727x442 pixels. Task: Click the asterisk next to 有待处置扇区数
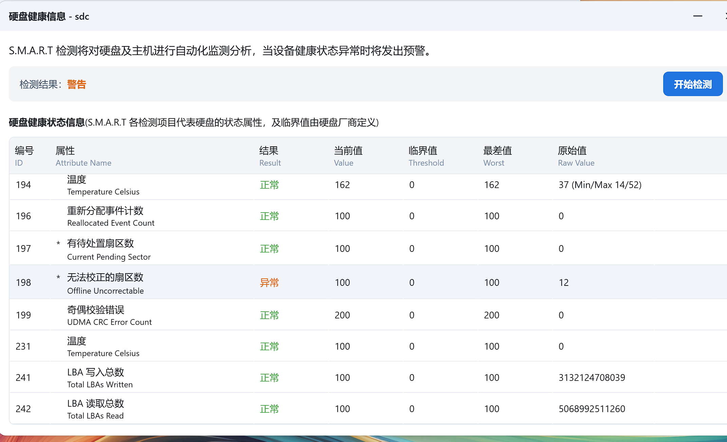click(58, 243)
